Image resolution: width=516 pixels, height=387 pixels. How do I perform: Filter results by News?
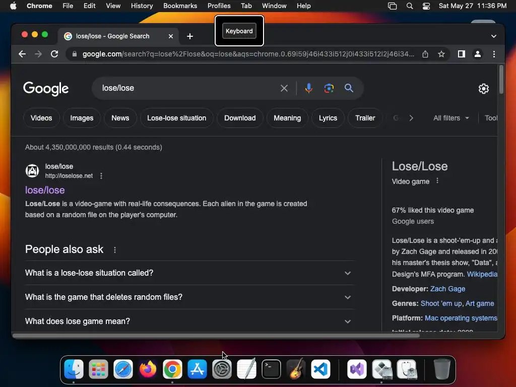point(120,118)
